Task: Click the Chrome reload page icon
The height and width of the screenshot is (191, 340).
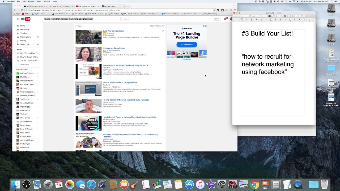Action: pos(22,10)
